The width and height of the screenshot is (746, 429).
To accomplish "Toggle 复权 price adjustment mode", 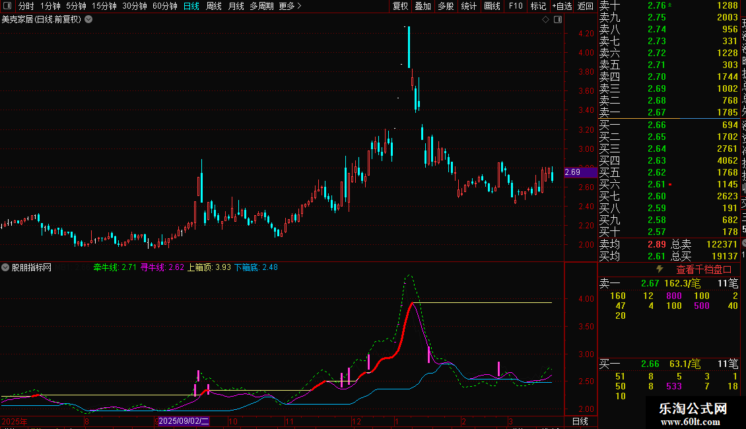I will 400,6.
